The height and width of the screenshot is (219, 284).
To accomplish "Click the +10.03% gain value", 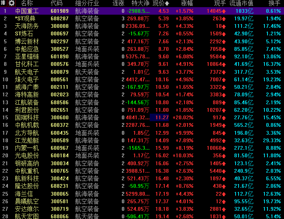I will 183,156.
